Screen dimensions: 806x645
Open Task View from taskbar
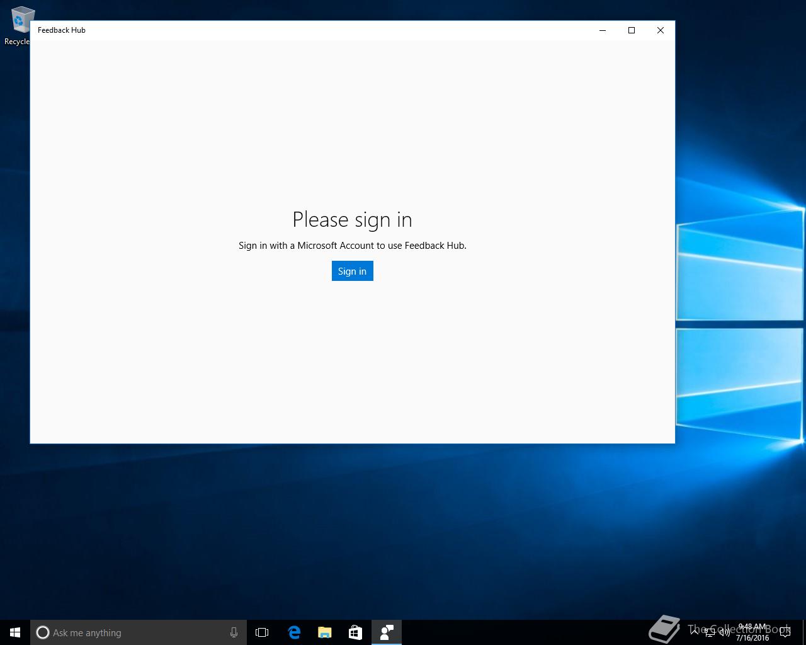click(x=262, y=632)
